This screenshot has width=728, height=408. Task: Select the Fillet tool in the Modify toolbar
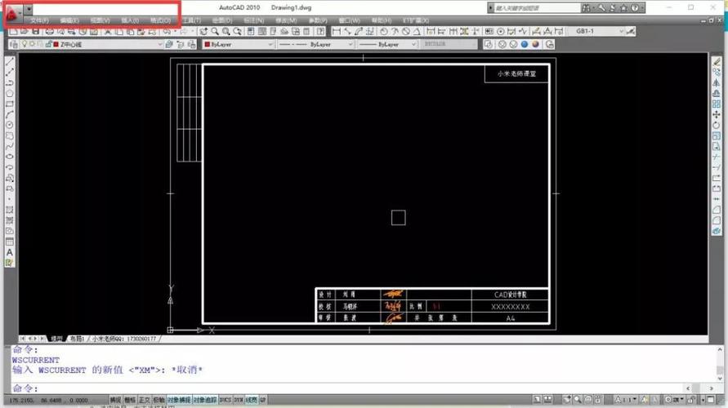click(x=717, y=220)
